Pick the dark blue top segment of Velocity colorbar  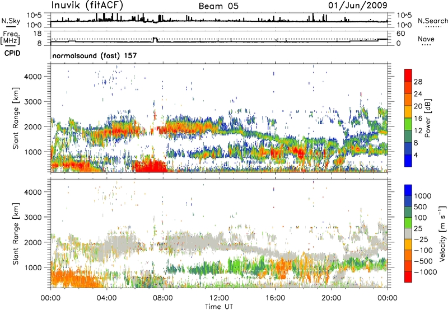pos(408,190)
